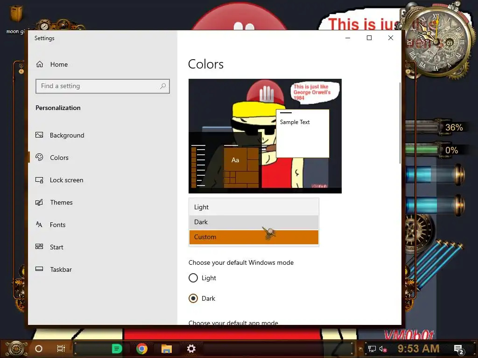Open File Explorer from taskbar
The image size is (478, 358).
point(167,349)
